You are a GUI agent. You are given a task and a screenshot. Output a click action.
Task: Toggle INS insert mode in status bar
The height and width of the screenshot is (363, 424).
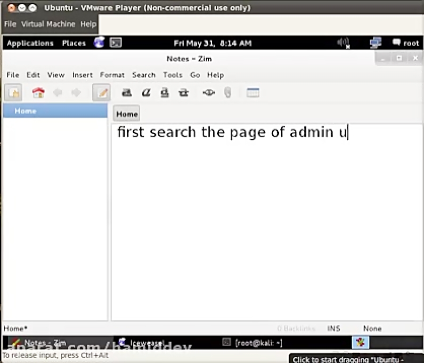[x=333, y=328]
